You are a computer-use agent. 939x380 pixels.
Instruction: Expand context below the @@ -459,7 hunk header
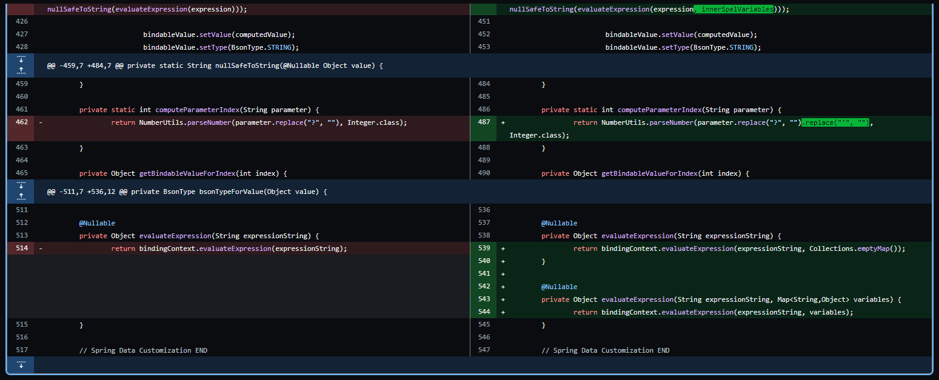click(21, 61)
